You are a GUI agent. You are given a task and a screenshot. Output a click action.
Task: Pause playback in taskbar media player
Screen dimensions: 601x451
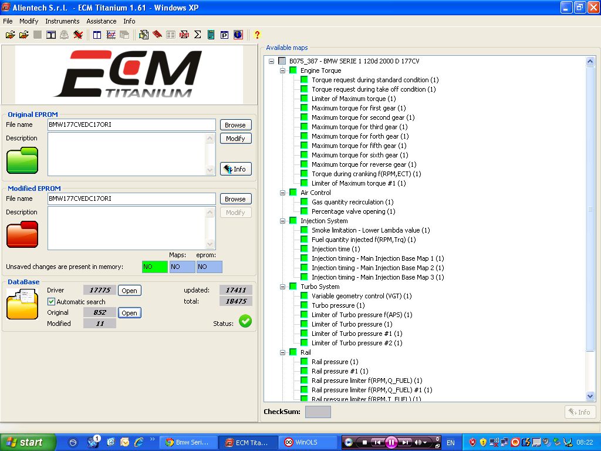[391, 443]
